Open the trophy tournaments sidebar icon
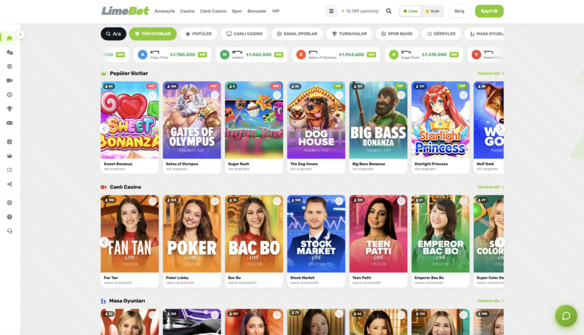The image size is (584, 335). click(x=10, y=109)
